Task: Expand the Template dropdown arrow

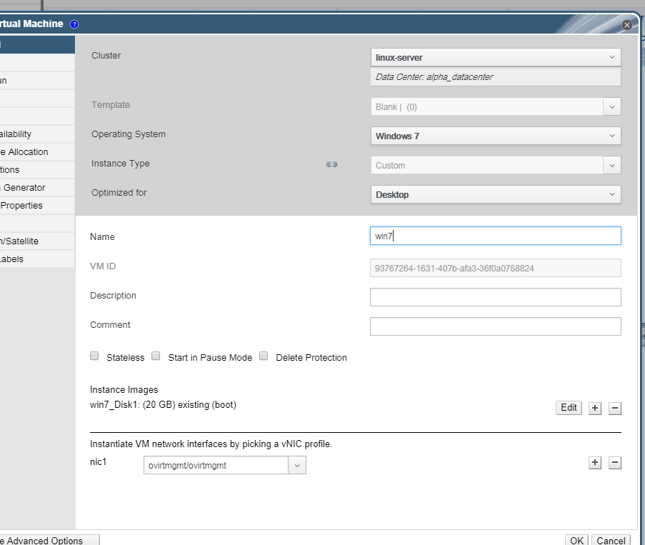Action: pyautogui.click(x=612, y=107)
